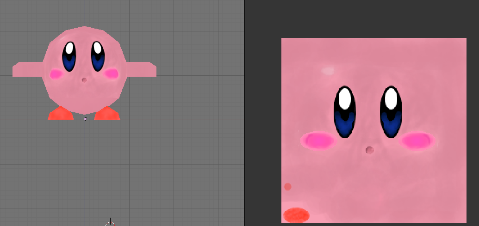Click the right eye on the 3D model

point(98,56)
